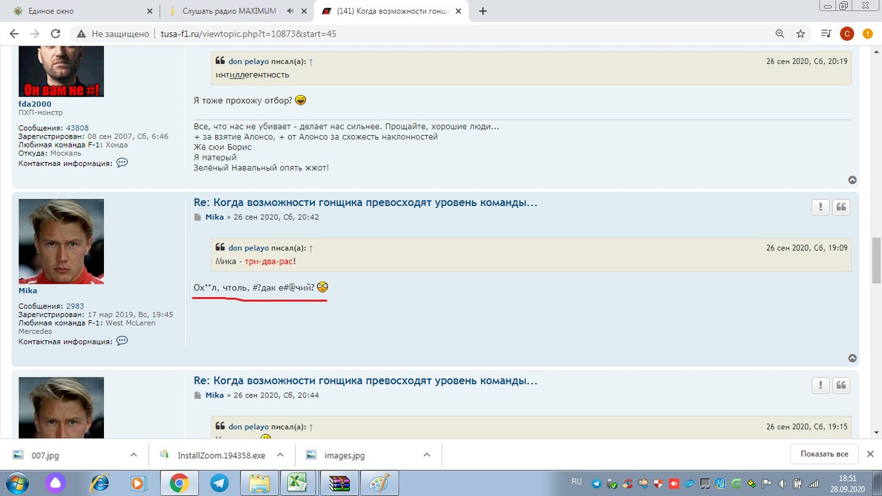Open the post report exclamation icon on Mika's post

point(820,207)
